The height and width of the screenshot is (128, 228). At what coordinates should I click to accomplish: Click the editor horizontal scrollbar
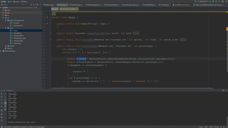[x=132, y=88]
